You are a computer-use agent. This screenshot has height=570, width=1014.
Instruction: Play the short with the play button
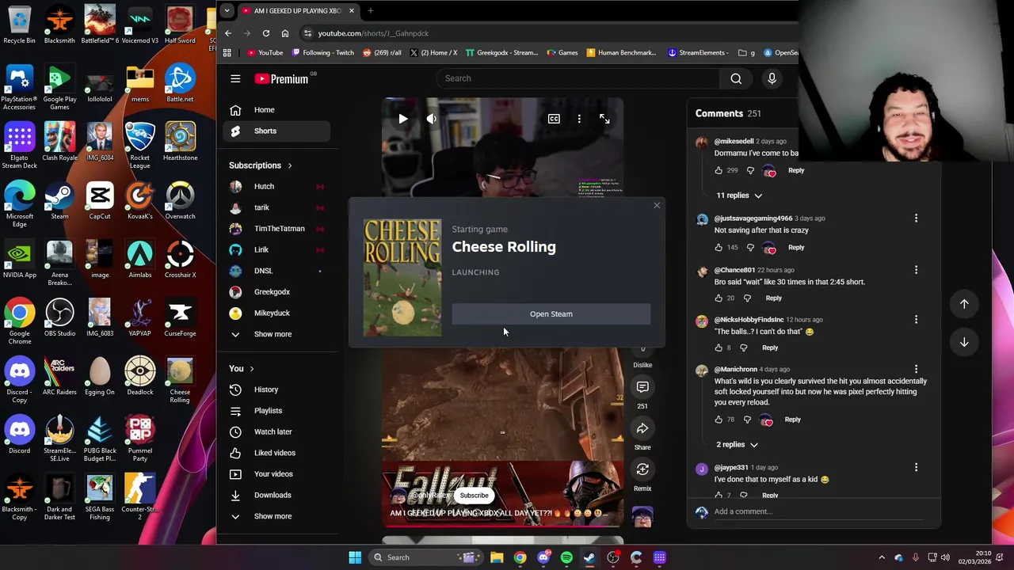(x=403, y=119)
